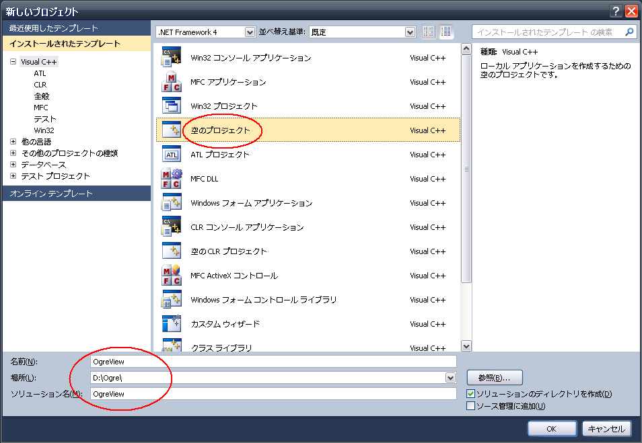Click the ソリューション名 input field
This screenshot has width=642, height=443.
[x=273, y=394]
